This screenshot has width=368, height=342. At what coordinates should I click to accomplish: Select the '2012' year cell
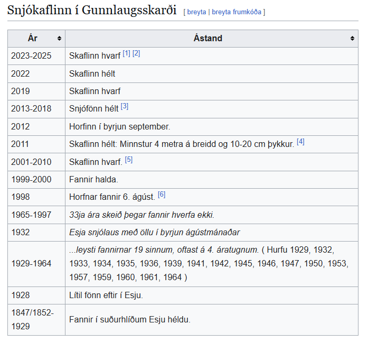(36, 127)
